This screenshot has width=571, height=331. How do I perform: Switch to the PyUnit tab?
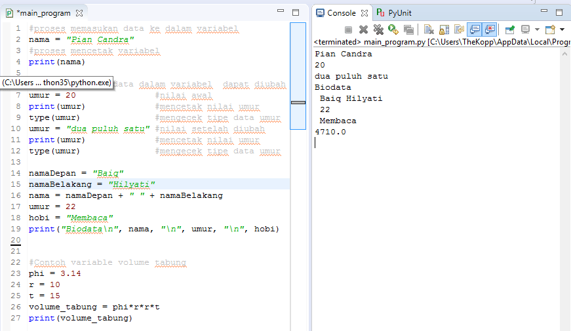[x=399, y=12]
